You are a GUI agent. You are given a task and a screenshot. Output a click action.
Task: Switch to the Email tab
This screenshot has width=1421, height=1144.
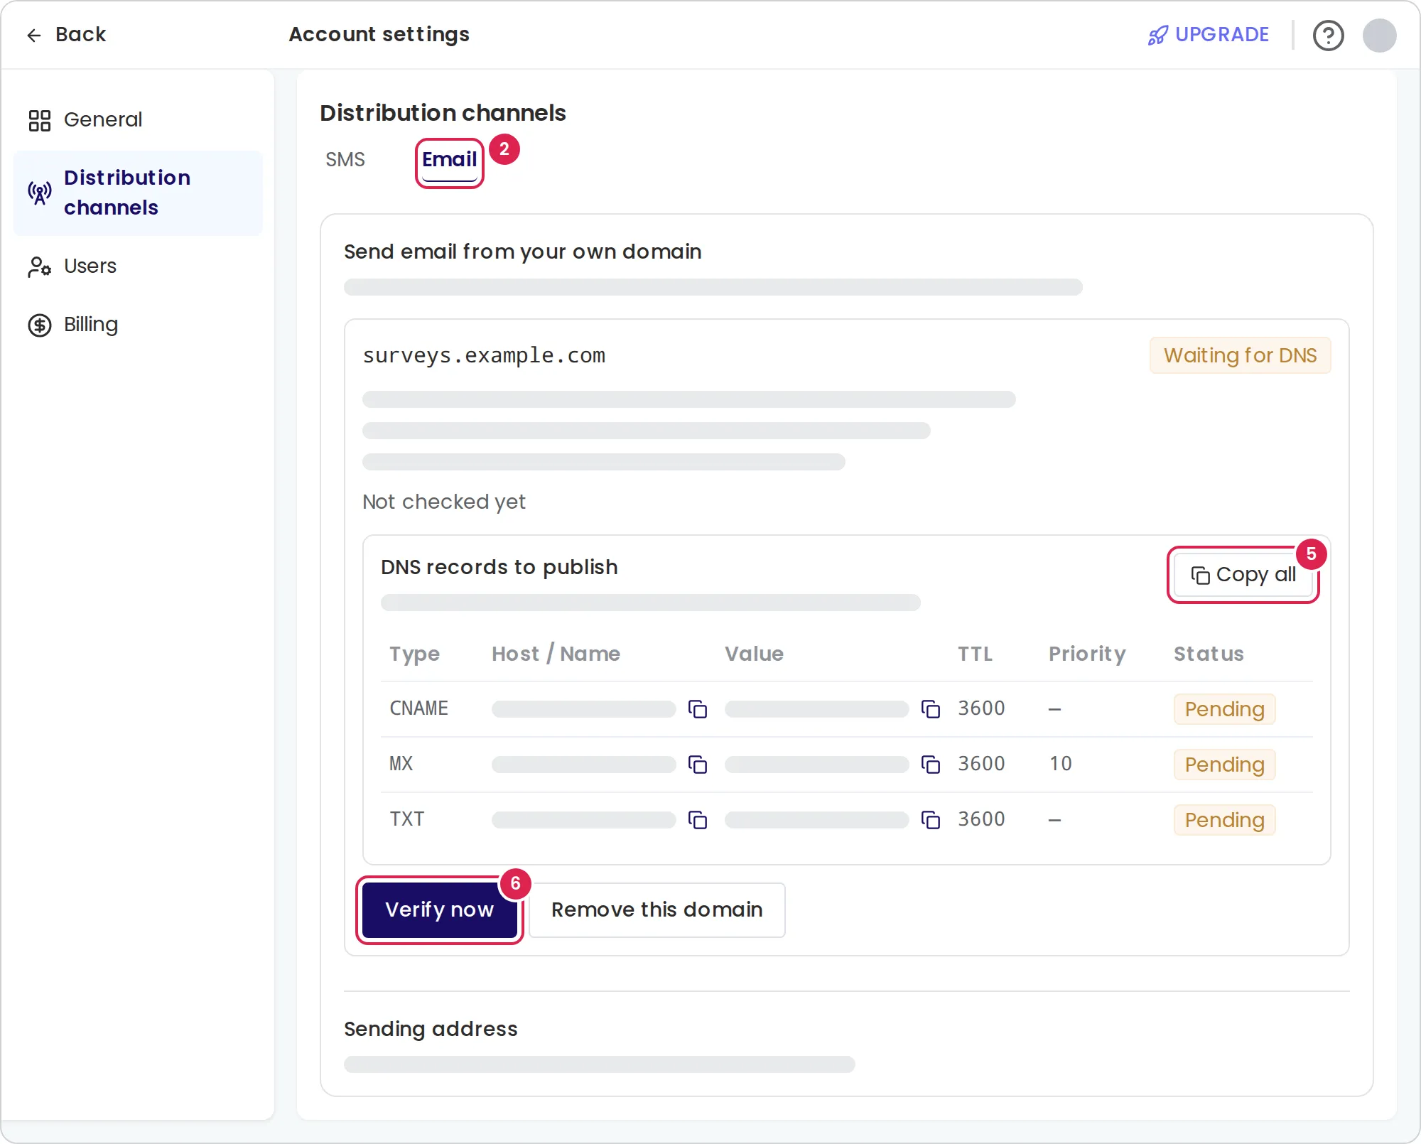click(449, 160)
